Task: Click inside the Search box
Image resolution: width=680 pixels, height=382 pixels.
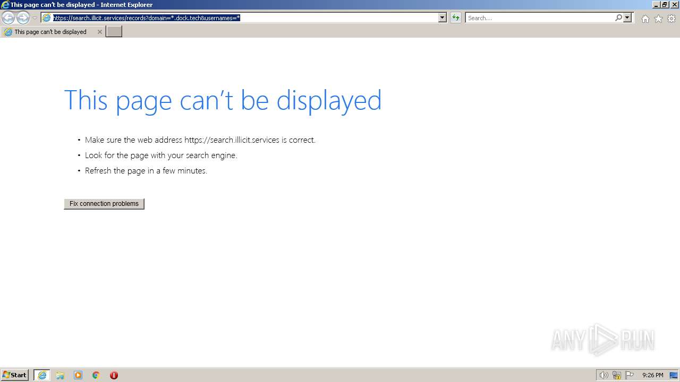Action: point(540,18)
